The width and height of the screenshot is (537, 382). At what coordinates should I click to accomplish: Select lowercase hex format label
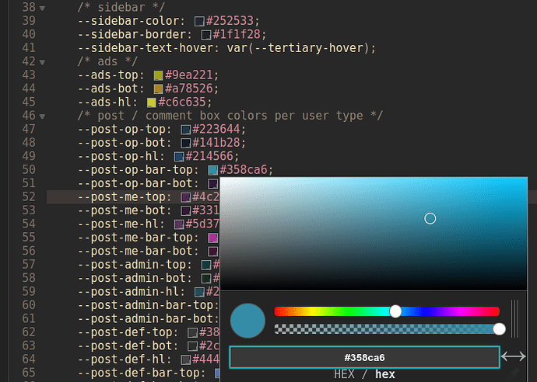(385, 374)
